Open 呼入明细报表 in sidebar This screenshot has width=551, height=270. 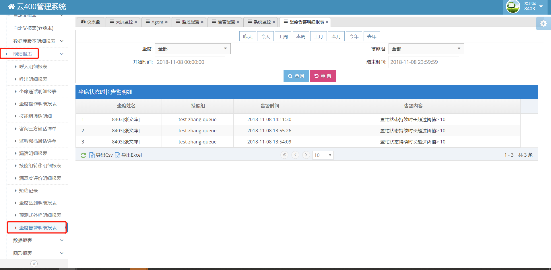33,67
